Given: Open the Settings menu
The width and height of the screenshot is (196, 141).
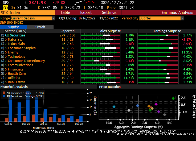Looking at the screenshot, I should click(109, 13).
